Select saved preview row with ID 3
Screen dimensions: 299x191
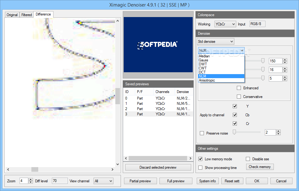point(158,114)
